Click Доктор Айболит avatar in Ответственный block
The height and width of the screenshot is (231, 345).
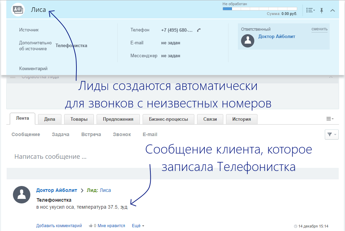coord(248,41)
